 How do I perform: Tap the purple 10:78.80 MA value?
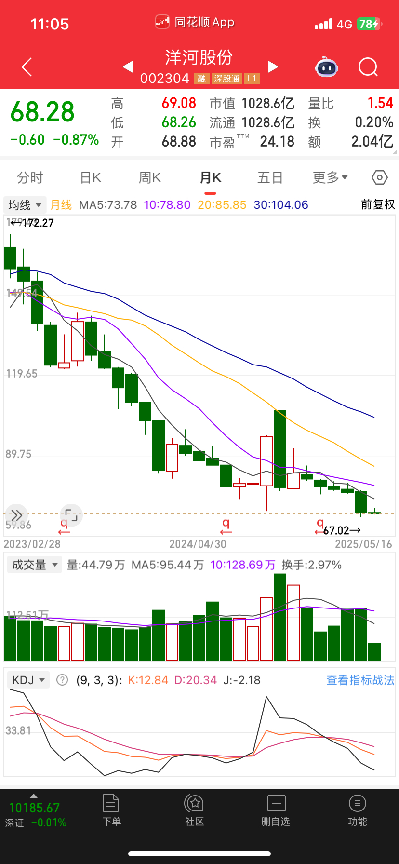coord(167,205)
